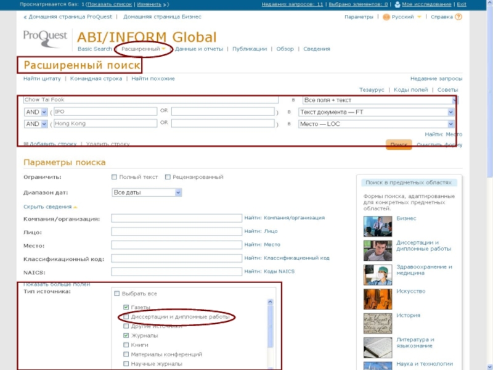Open the Параметры link in header
The image size is (493, 370).
(x=359, y=17)
